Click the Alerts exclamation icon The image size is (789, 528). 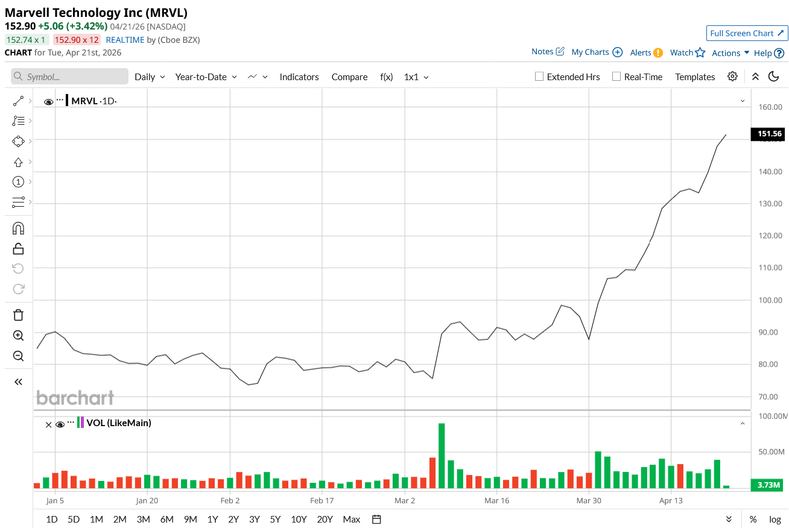tap(658, 52)
